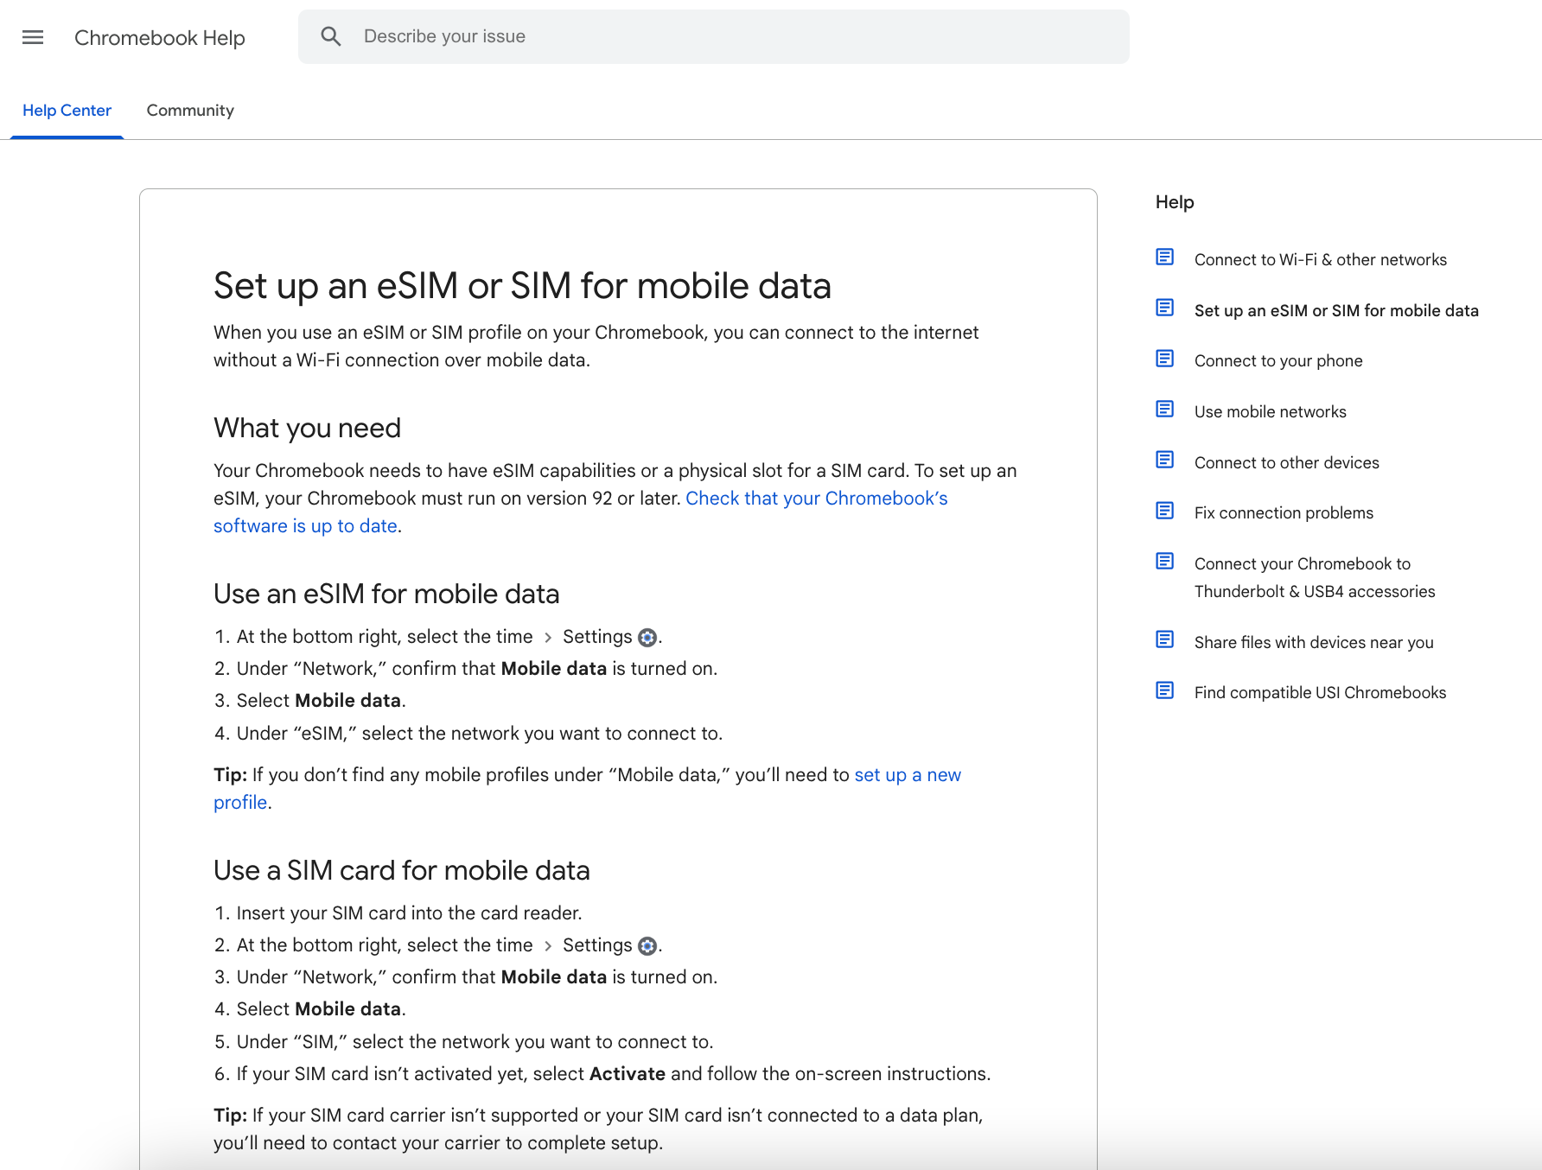Open the hamburger main menu

click(33, 37)
